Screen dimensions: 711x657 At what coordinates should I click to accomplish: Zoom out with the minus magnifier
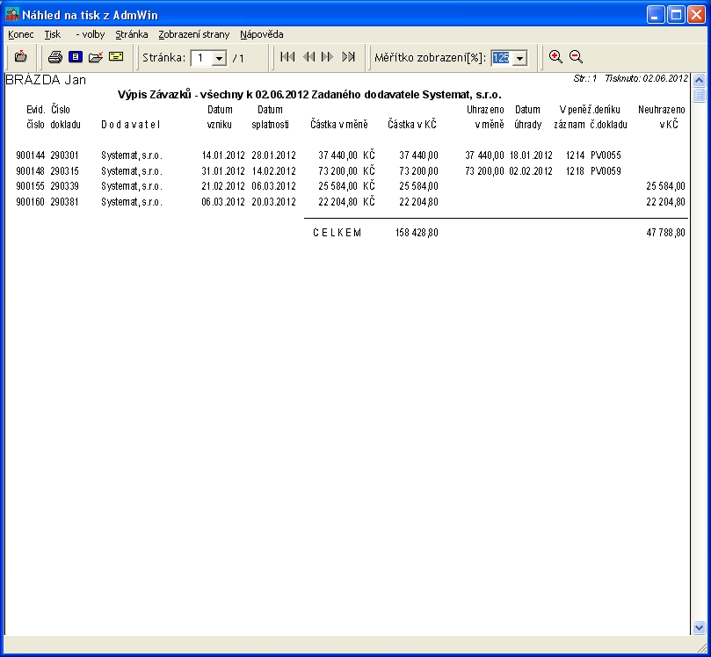pyautogui.click(x=576, y=57)
